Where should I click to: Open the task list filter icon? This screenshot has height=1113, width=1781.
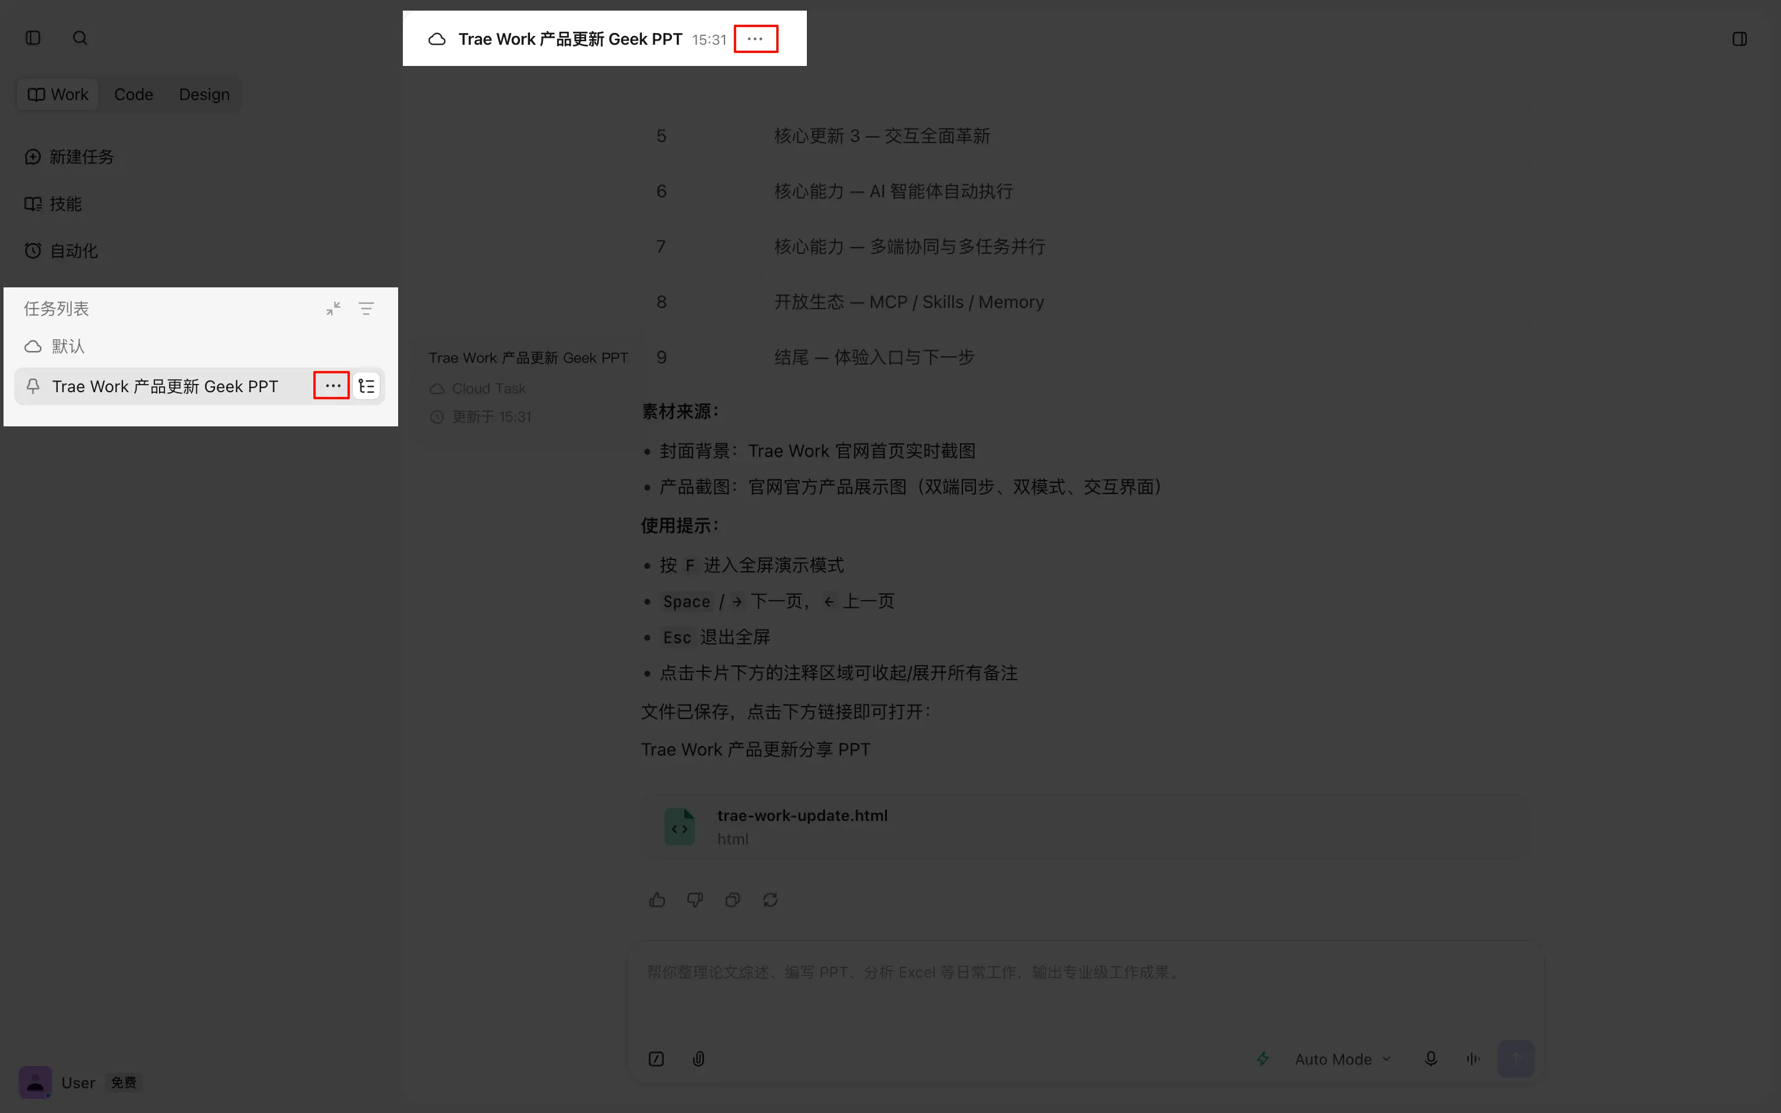click(366, 309)
